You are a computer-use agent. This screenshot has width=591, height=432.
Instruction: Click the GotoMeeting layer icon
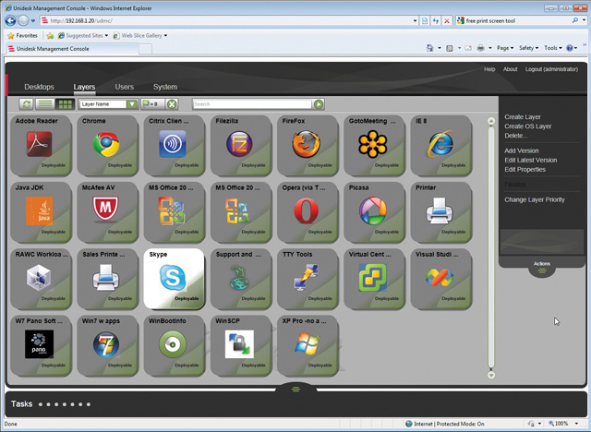pyautogui.click(x=372, y=144)
